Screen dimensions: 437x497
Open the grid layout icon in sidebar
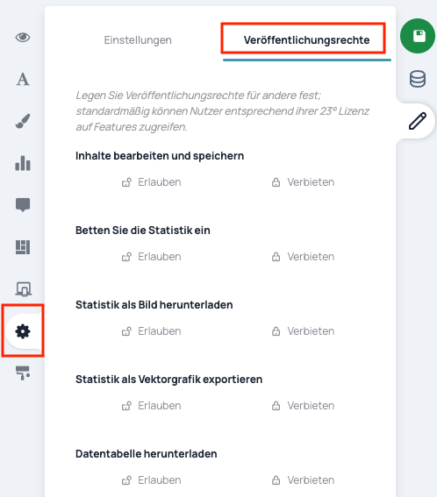click(23, 247)
